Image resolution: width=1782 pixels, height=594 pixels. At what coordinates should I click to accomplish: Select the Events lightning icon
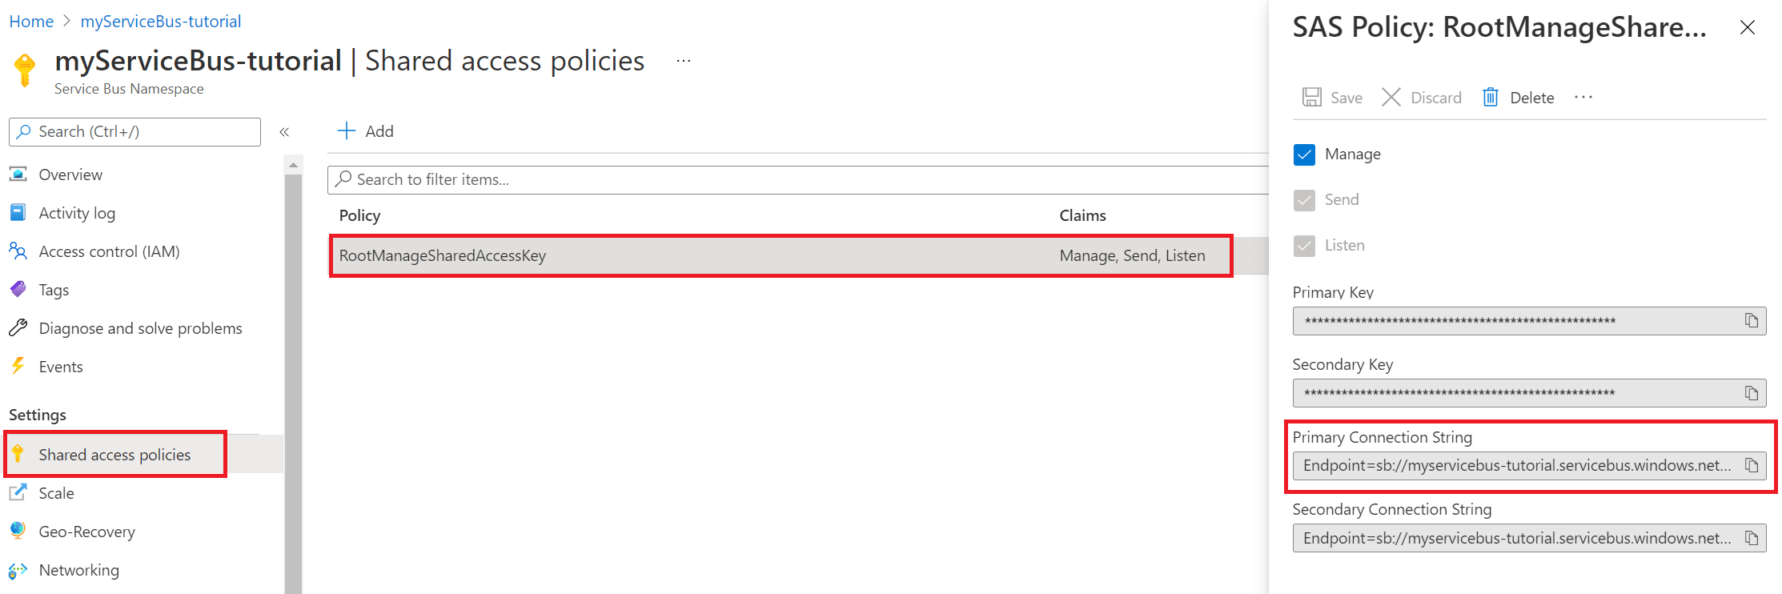(18, 366)
